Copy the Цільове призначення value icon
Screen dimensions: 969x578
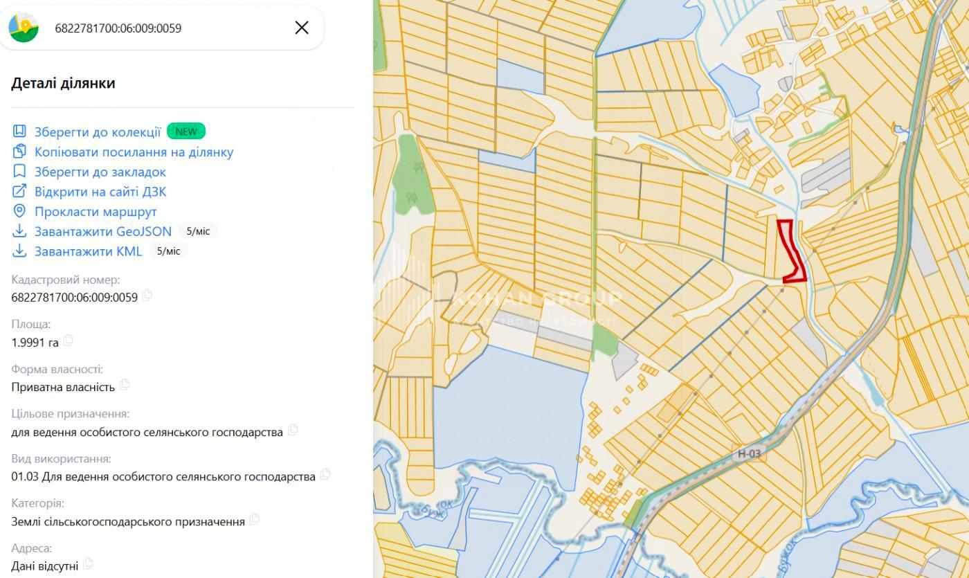tap(293, 431)
